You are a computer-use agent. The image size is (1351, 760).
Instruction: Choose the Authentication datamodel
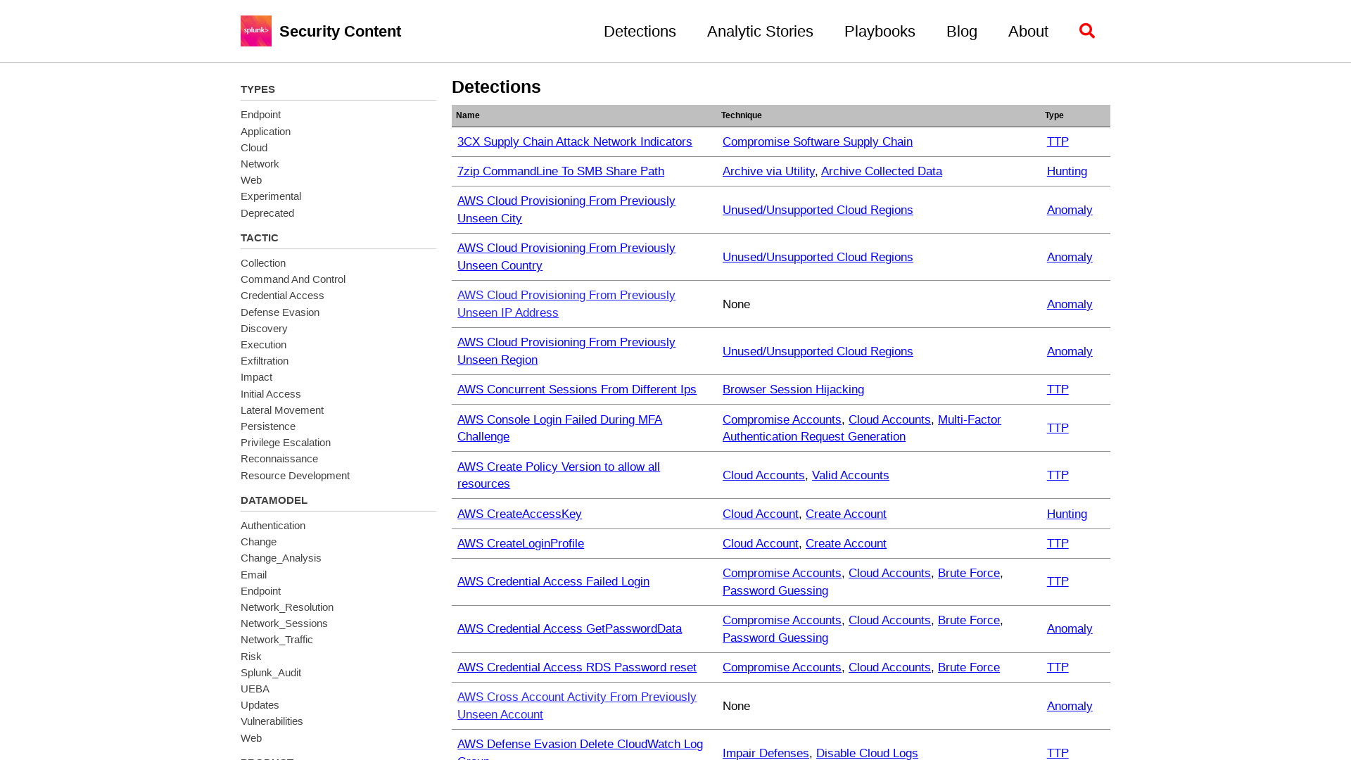pyautogui.click(x=273, y=526)
